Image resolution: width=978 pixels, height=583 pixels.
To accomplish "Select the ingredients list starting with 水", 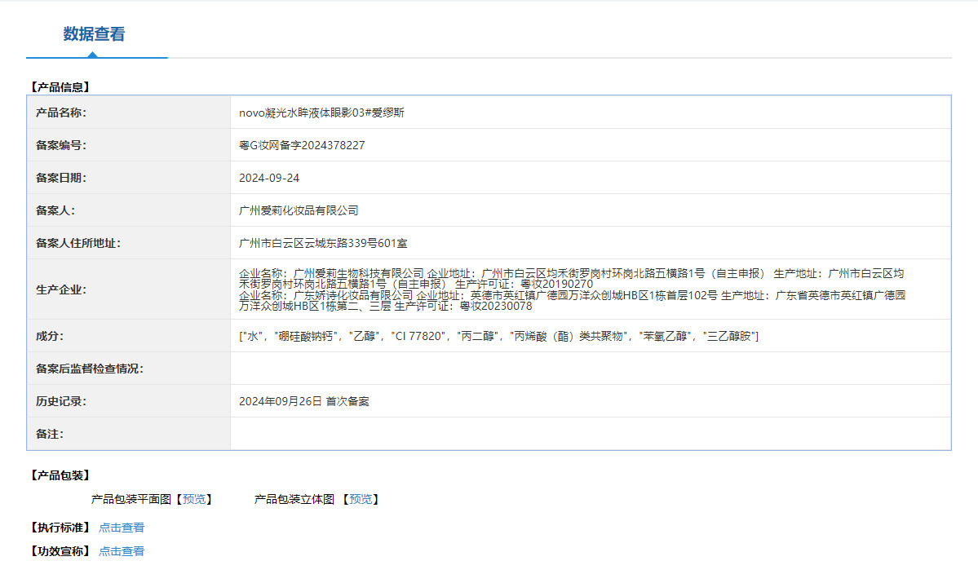I will [499, 336].
